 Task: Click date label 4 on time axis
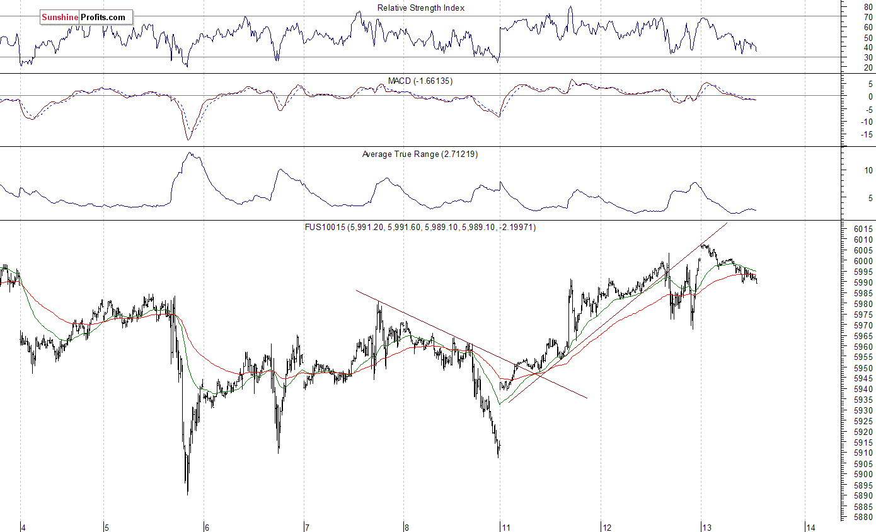coord(23,527)
